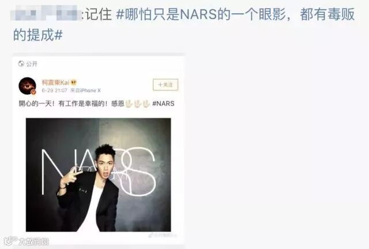Click the photo watermark under the image
This screenshot has height=249, width=369.
point(163,235)
